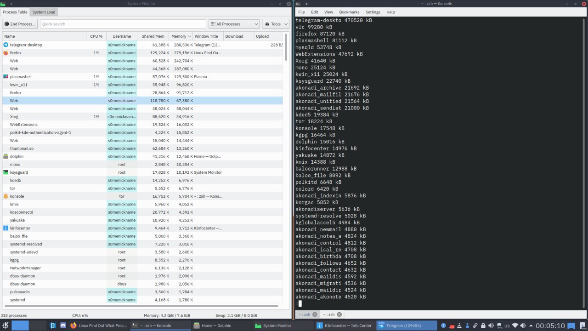Click the speaker icon right of the Wi-Fi icon
The width and height of the screenshot is (588, 331).
[523, 325]
